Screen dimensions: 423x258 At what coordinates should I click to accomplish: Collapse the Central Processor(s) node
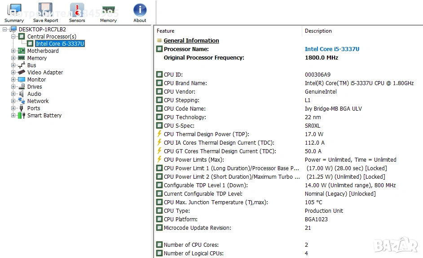(x=13, y=37)
